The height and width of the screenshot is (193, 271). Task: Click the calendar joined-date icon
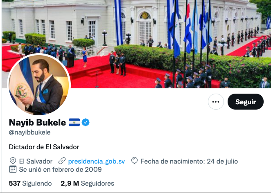click(x=13, y=169)
